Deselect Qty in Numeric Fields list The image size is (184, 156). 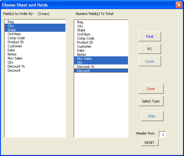click(101, 63)
